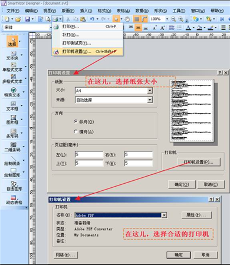This screenshot has height=265, width=230.
Task: Choose the 二维条码 2D barcode tool
Action: (12, 147)
